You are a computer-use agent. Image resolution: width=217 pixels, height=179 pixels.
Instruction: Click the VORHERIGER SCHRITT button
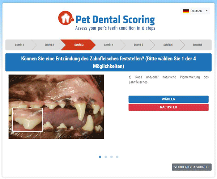[x=192, y=167]
